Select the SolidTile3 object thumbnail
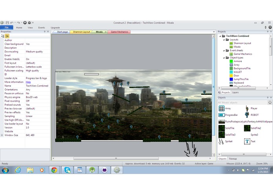This screenshot has height=194, width=273. [x=222, y=135]
